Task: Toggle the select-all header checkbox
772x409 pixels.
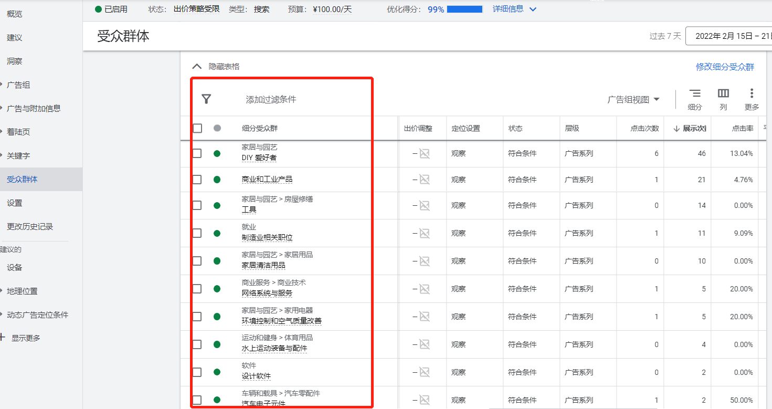Action: tap(197, 128)
